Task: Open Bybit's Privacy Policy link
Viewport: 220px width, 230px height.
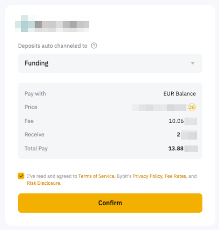Action: pyautogui.click(x=148, y=176)
